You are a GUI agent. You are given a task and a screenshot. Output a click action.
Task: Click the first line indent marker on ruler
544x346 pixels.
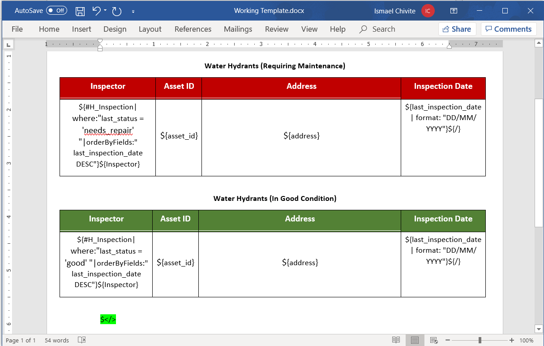[100, 41]
